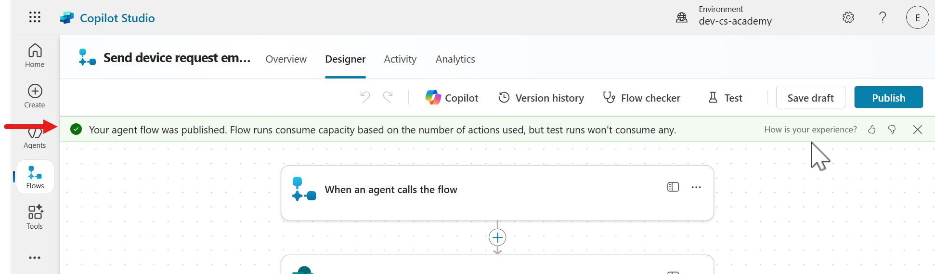935x274 pixels.
Task: Switch to the Analytics tab
Action: click(x=455, y=59)
